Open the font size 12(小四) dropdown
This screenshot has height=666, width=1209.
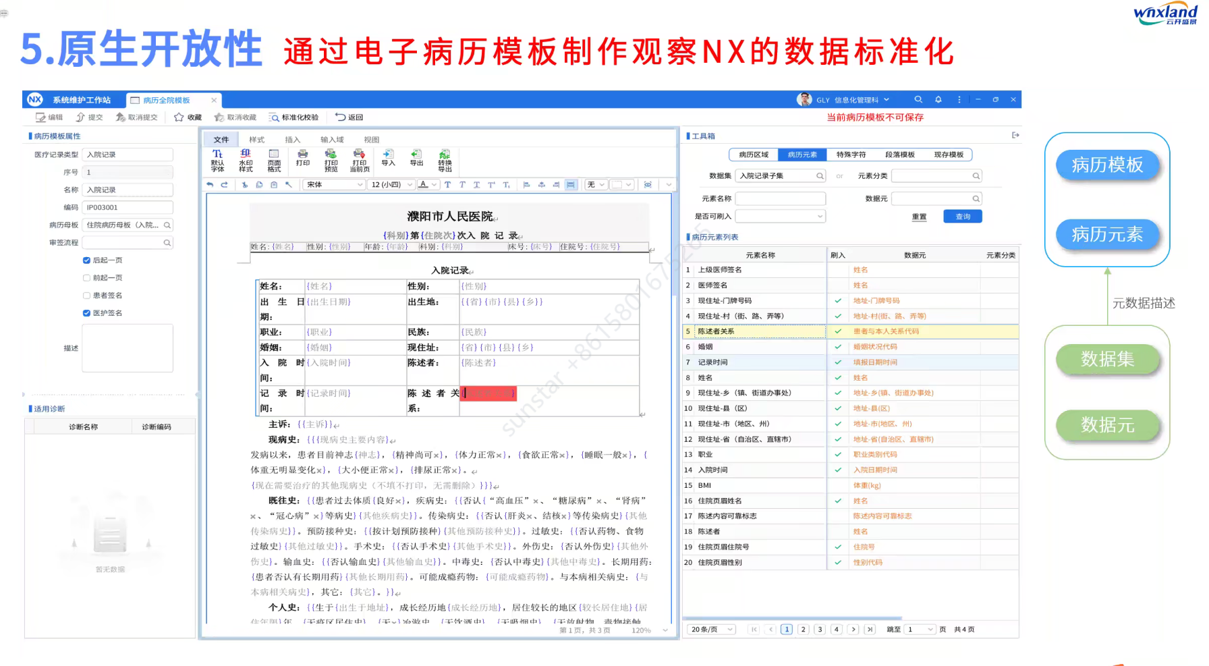[x=391, y=185]
